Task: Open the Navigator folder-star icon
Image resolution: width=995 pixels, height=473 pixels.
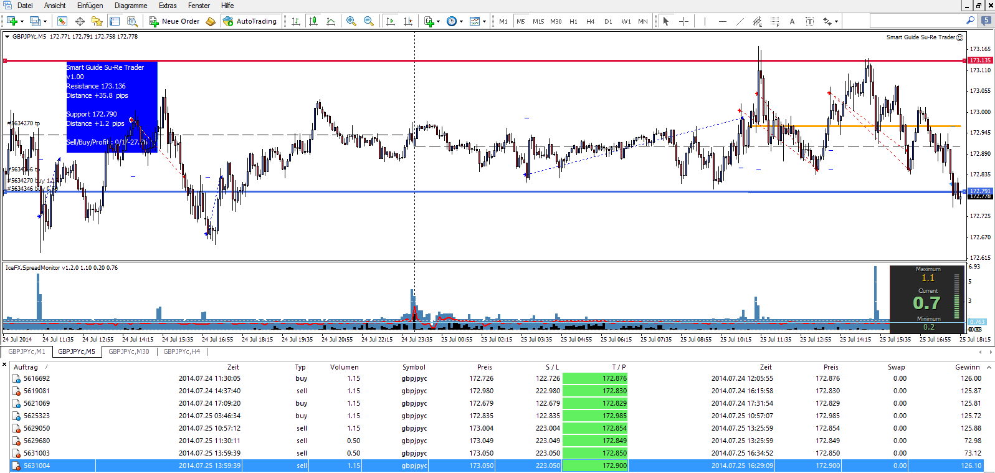Action: pyautogui.click(x=97, y=21)
